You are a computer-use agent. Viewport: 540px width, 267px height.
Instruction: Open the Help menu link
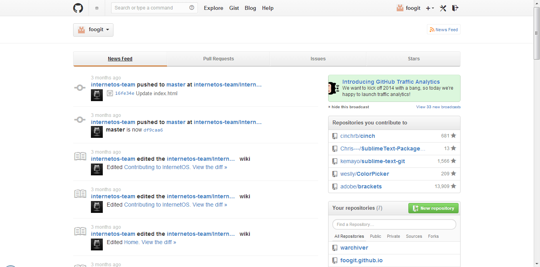(268, 8)
